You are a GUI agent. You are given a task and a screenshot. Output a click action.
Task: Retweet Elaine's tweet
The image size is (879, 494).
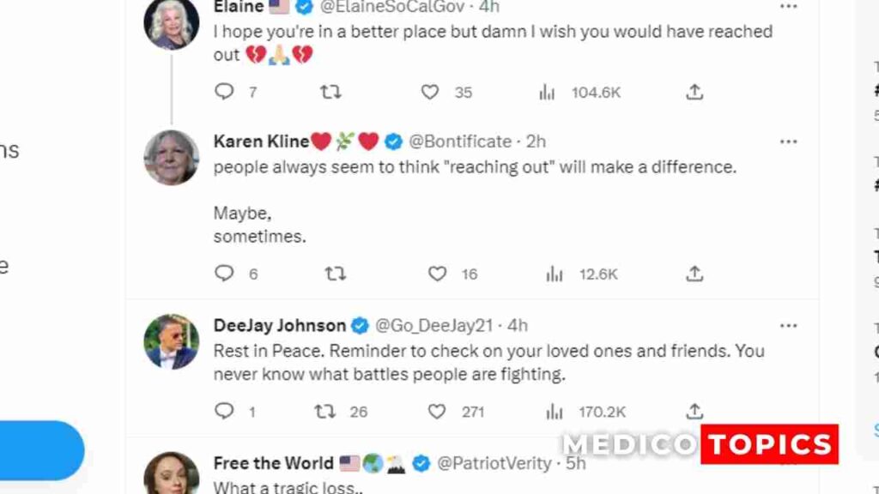tap(330, 92)
